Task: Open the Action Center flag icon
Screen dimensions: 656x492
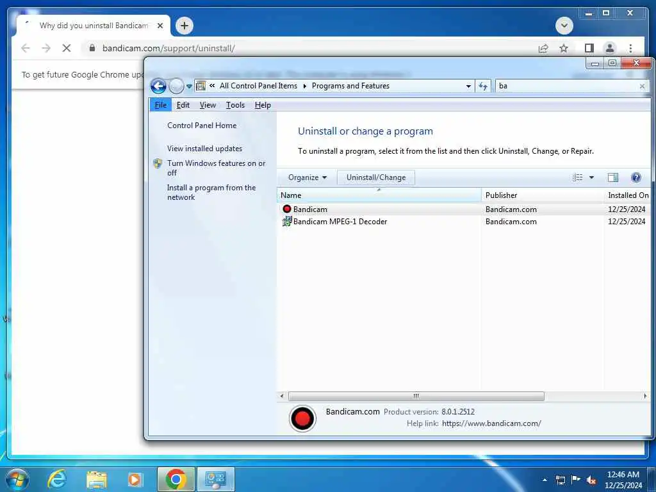Action: click(x=576, y=480)
